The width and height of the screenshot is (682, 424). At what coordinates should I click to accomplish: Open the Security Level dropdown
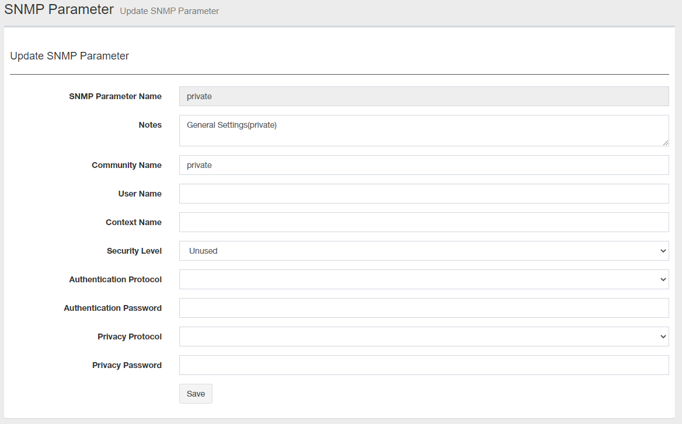click(x=423, y=251)
